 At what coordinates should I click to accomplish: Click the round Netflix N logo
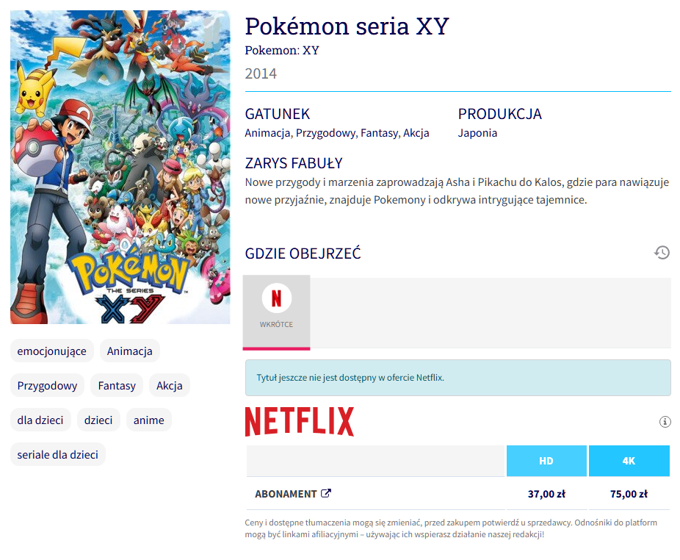276,298
